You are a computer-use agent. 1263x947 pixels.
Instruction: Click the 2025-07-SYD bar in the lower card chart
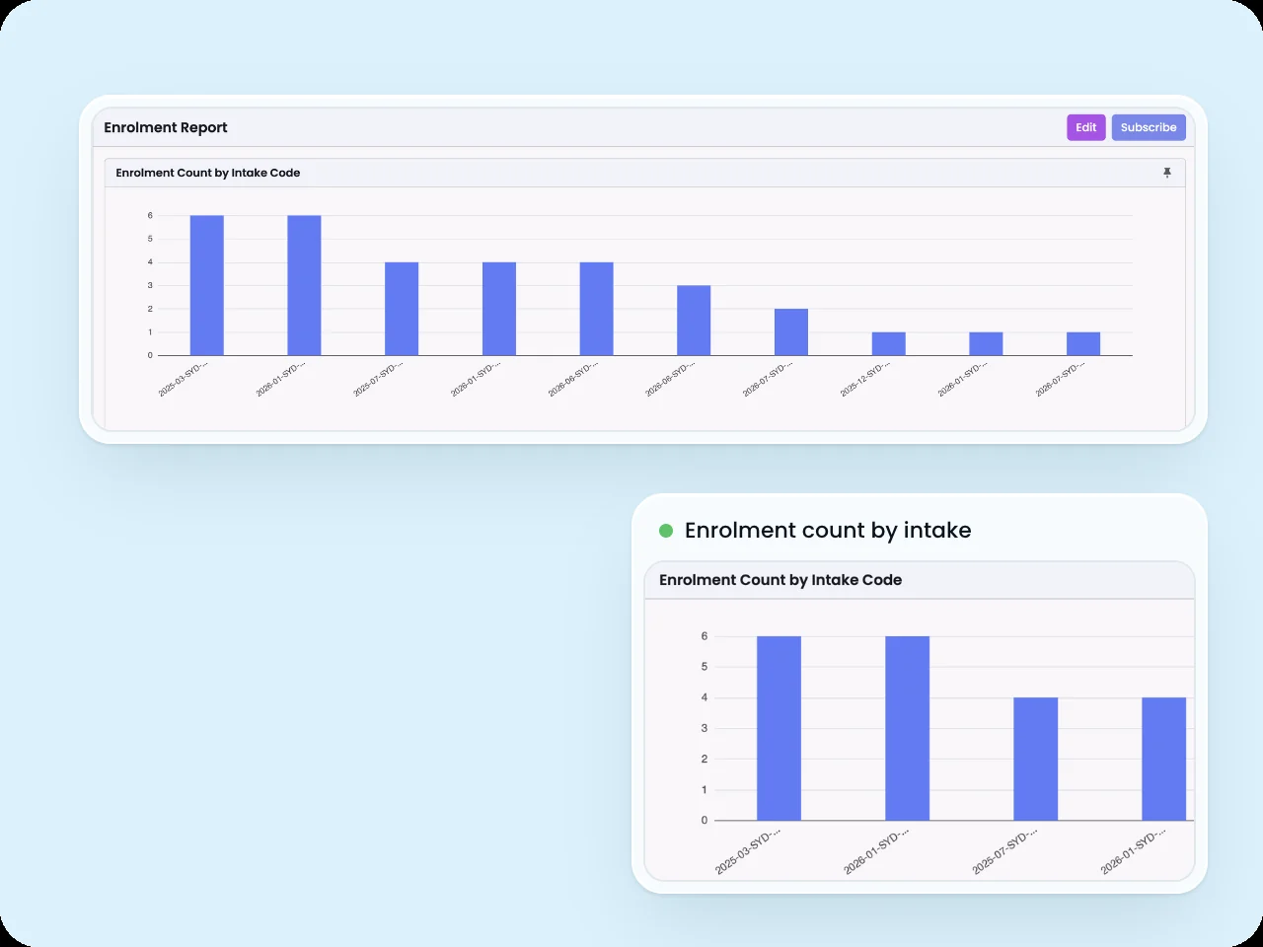pyautogui.click(x=1036, y=759)
